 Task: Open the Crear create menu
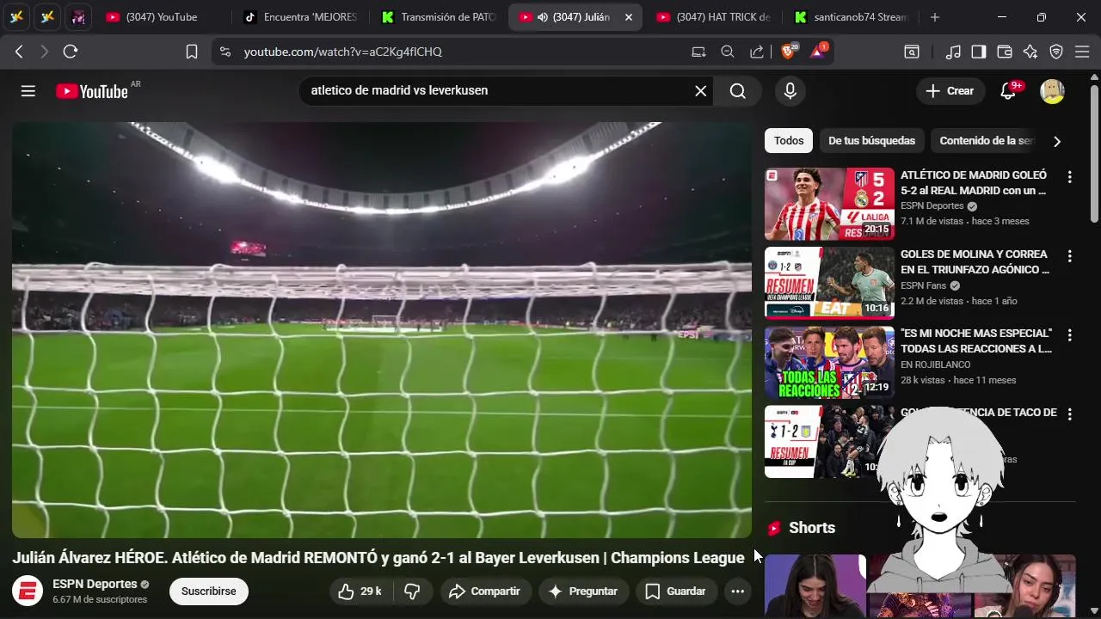[x=950, y=91]
